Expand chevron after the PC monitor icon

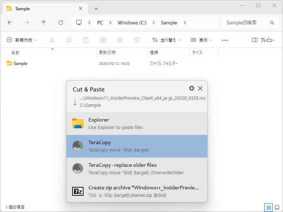click(x=89, y=23)
